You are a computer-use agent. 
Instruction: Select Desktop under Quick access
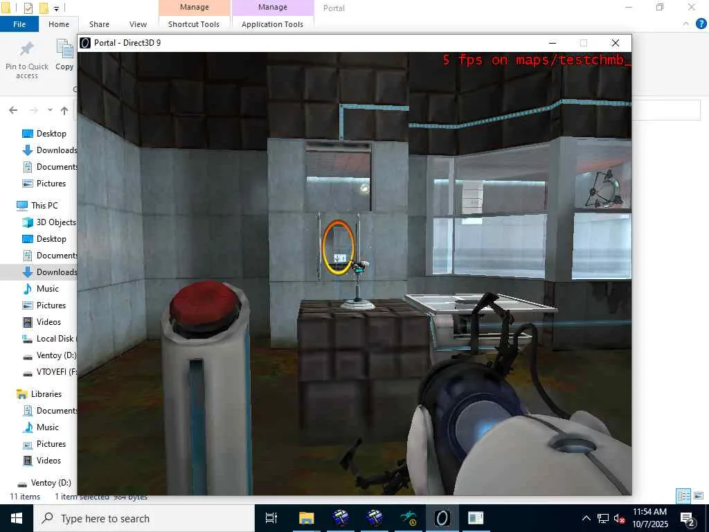click(x=51, y=134)
